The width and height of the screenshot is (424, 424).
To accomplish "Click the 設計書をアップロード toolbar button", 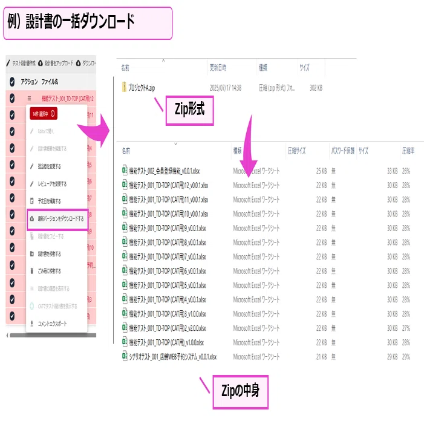I will tap(56, 63).
